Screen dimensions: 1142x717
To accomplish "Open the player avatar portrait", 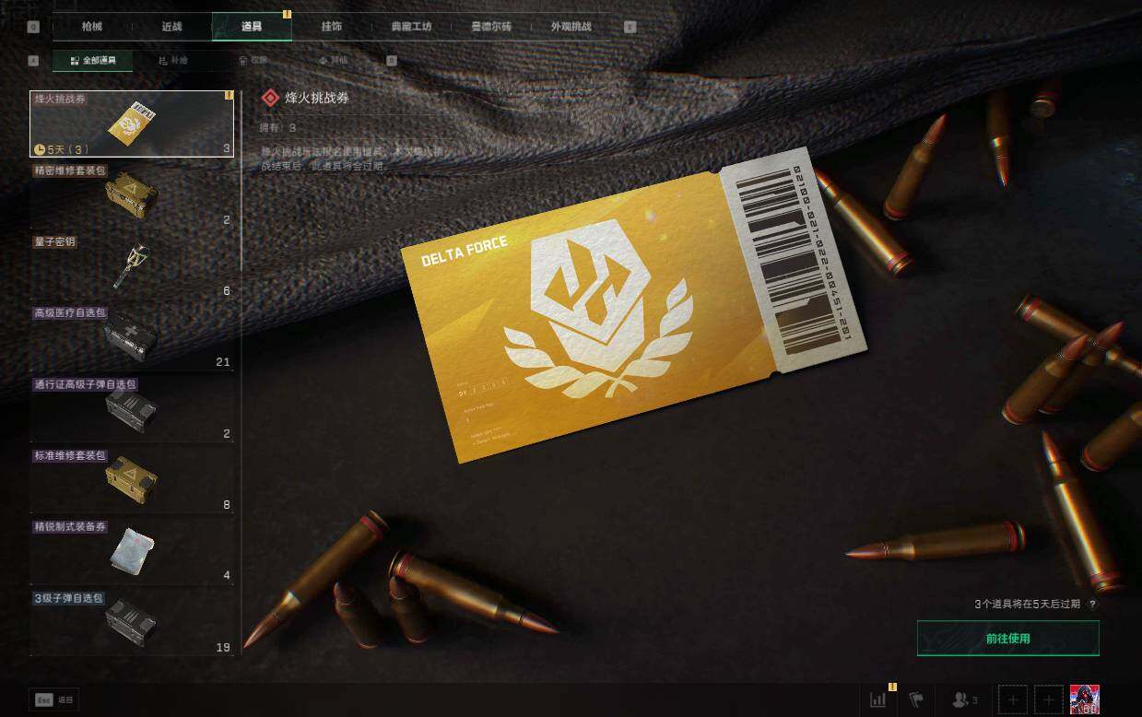I will (1084, 699).
